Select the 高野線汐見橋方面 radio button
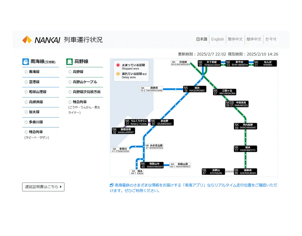Viewport: 302px width, 236px height. (x=70, y=92)
